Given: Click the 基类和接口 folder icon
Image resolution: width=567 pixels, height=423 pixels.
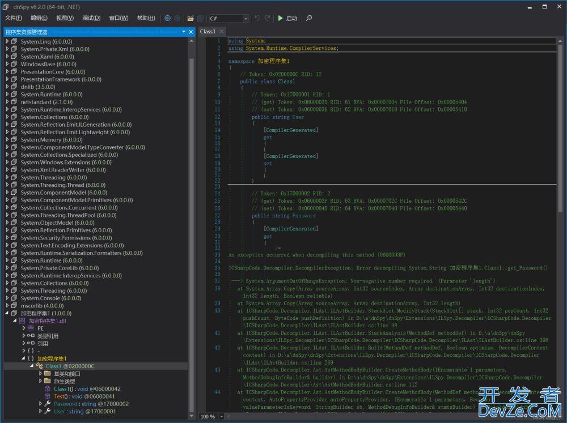Looking at the screenshot, I should tap(48, 374).
